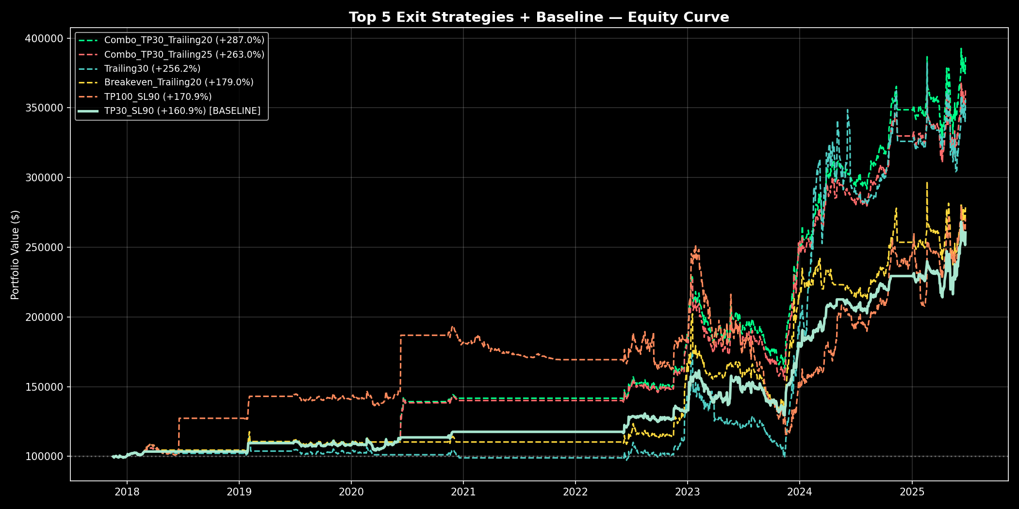
Task: Click the chart title text
Action: [x=539, y=17]
